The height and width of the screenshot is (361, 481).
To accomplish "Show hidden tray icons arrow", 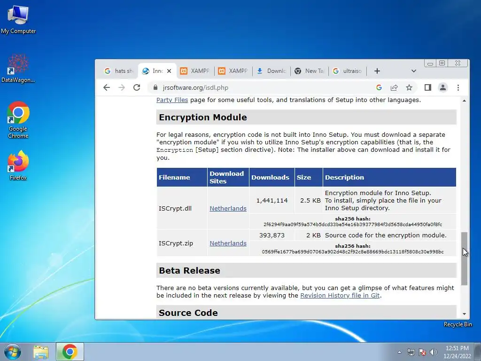I will tap(399, 352).
